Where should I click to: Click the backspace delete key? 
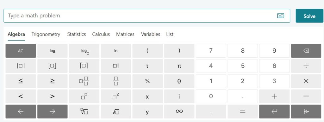[306, 51]
